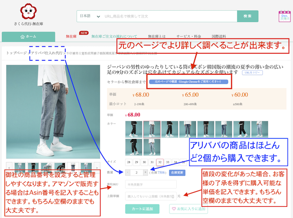Choose size 33
293x218 pixels.
(168, 162)
